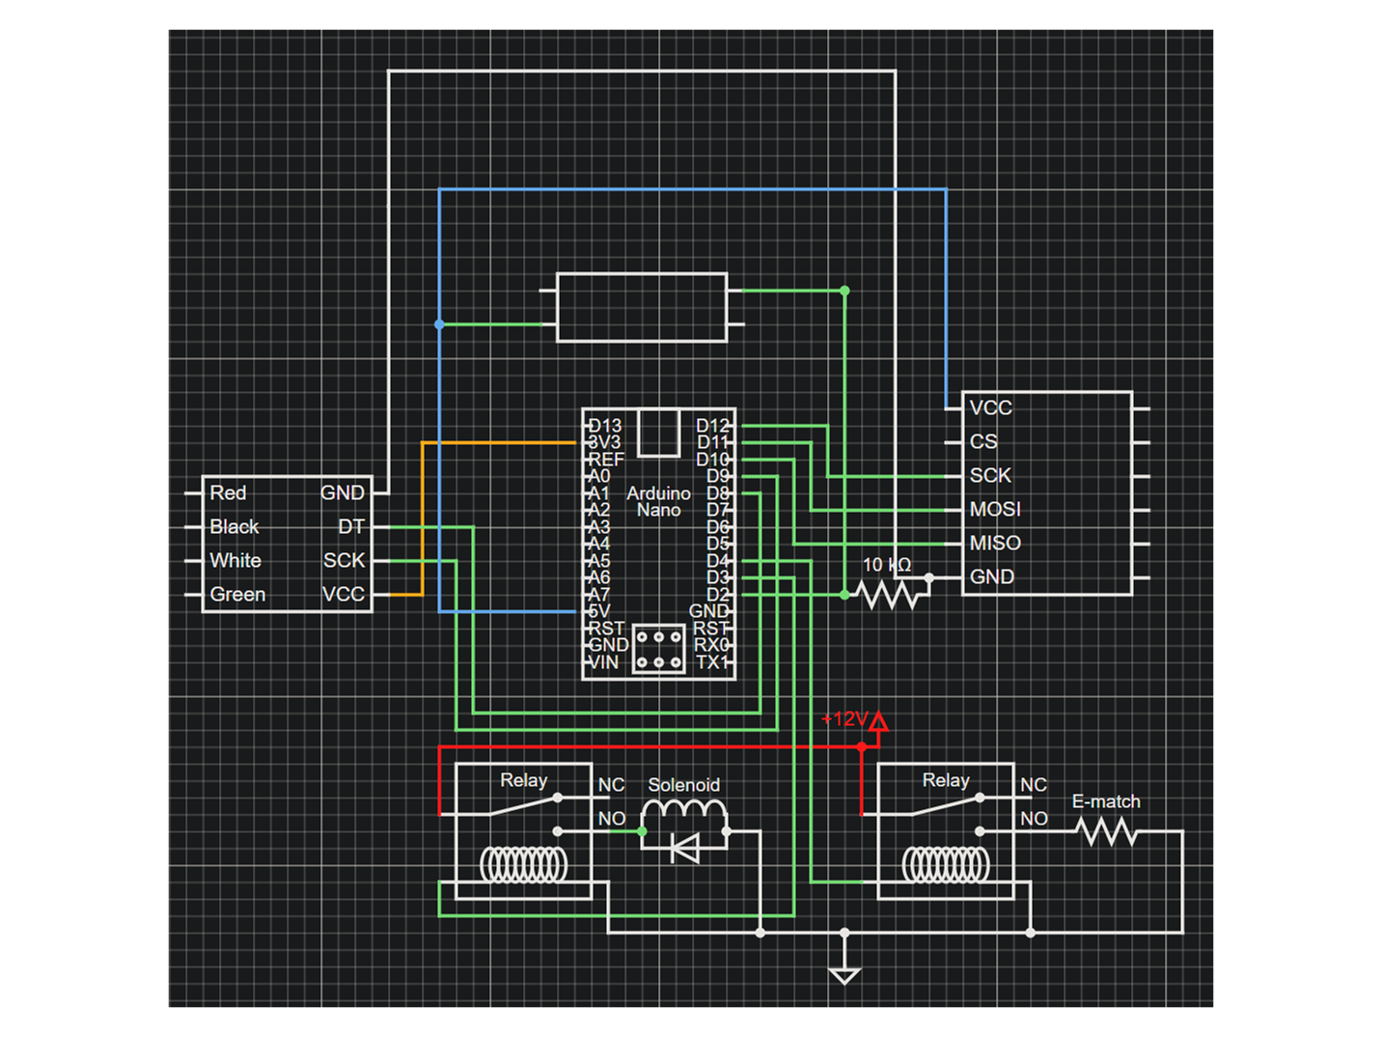This screenshot has width=1382, height=1037.
Task: Click the D13 pin label
Action: 605,425
